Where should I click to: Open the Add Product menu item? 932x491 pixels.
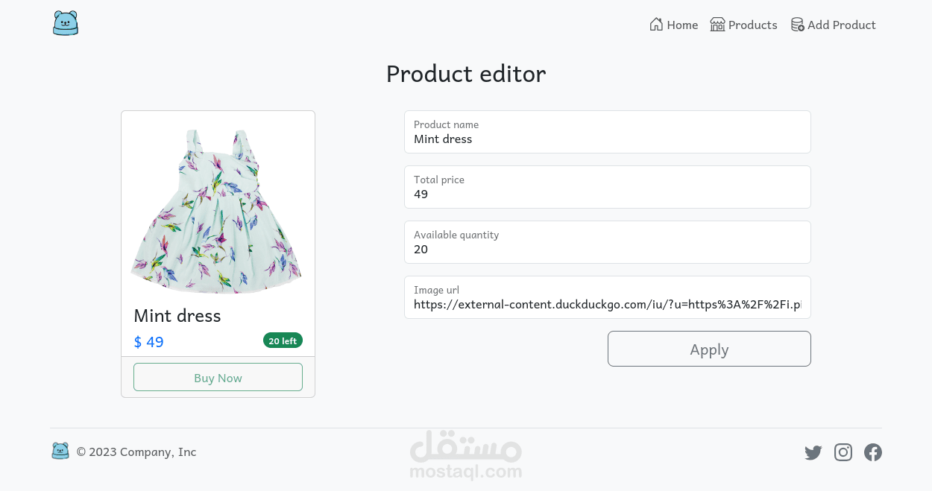tap(841, 25)
